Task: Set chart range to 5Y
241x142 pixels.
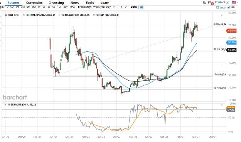Action: point(54,7)
